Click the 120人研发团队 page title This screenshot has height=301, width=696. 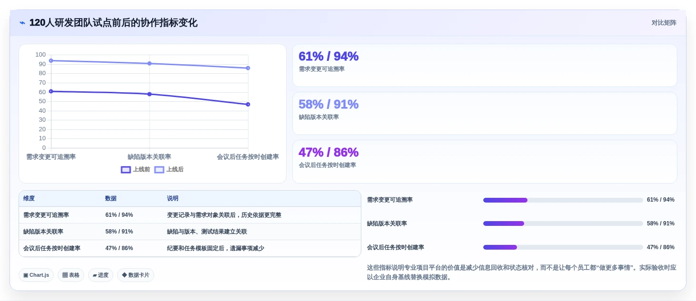click(x=113, y=23)
